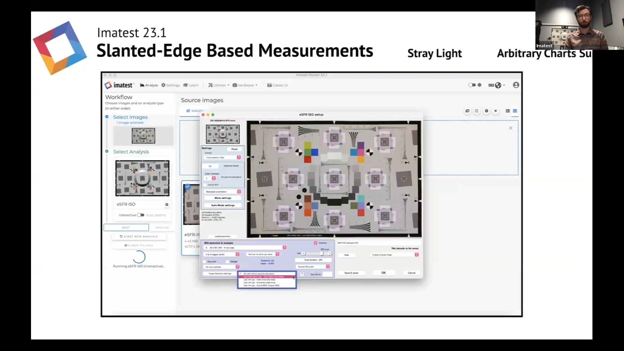Toggle the dark mode switch in the header
The image size is (624, 351).
click(472, 85)
